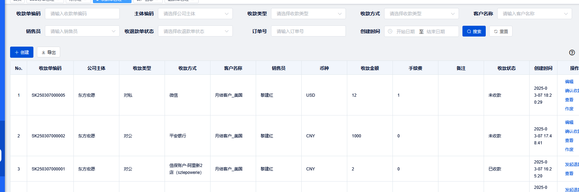Click the blue 搜索 search button
The height and width of the screenshot is (192, 579).
click(474, 31)
